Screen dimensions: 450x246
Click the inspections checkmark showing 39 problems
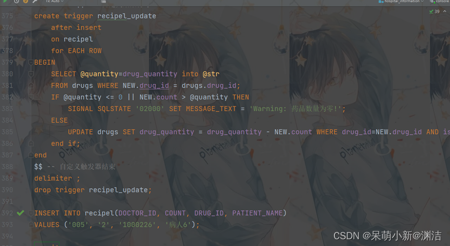point(434,11)
